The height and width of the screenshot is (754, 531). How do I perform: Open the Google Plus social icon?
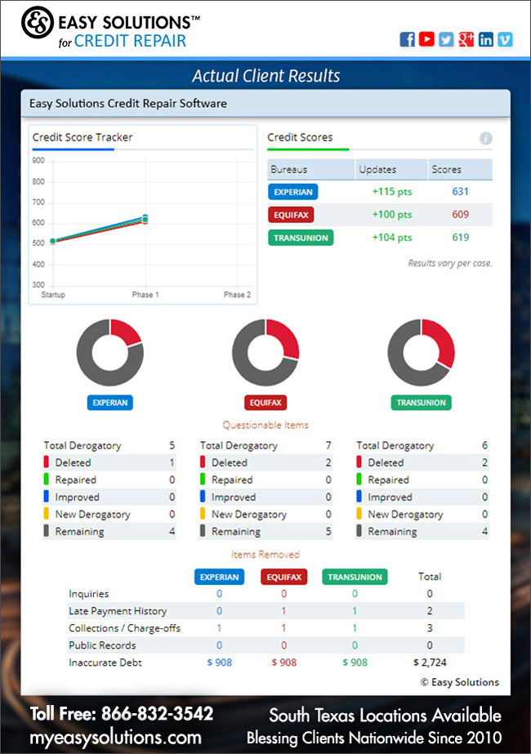click(x=466, y=39)
